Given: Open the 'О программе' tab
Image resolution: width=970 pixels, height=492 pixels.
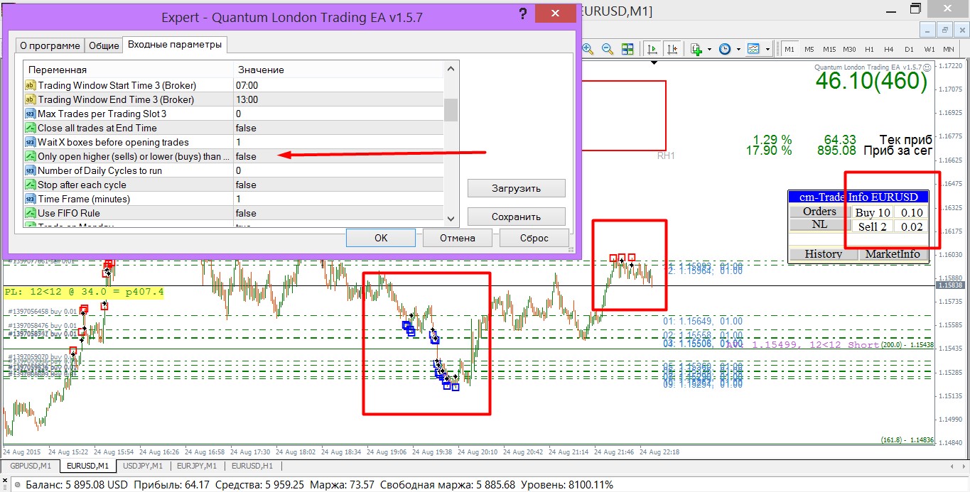Looking at the screenshot, I should [50, 45].
